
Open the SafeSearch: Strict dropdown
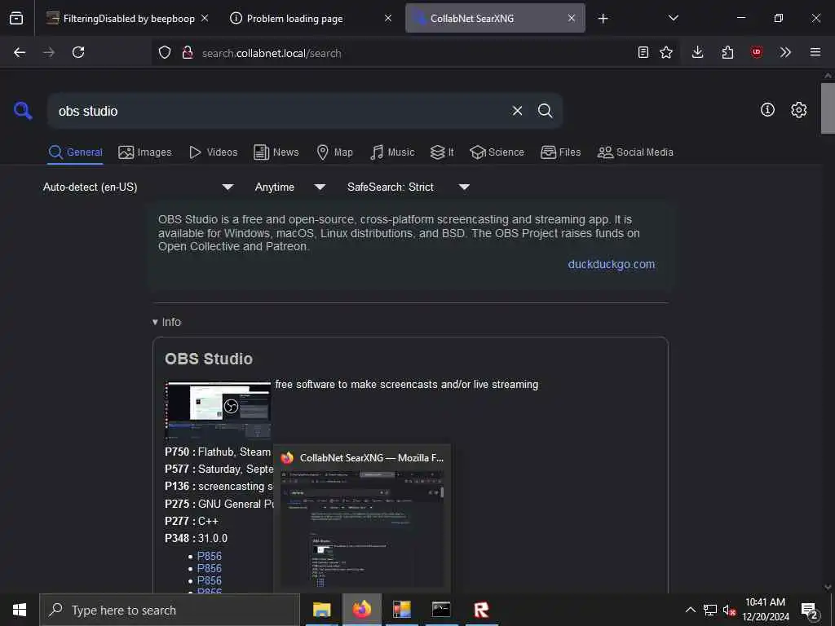(x=408, y=187)
